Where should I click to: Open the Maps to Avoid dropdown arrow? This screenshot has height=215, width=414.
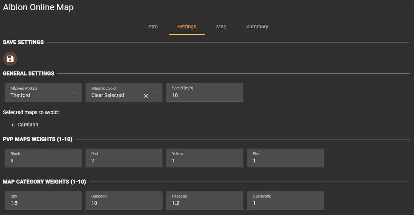[155, 93]
